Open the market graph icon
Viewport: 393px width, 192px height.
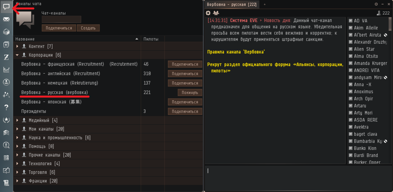pyautogui.click(x=6, y=70)
